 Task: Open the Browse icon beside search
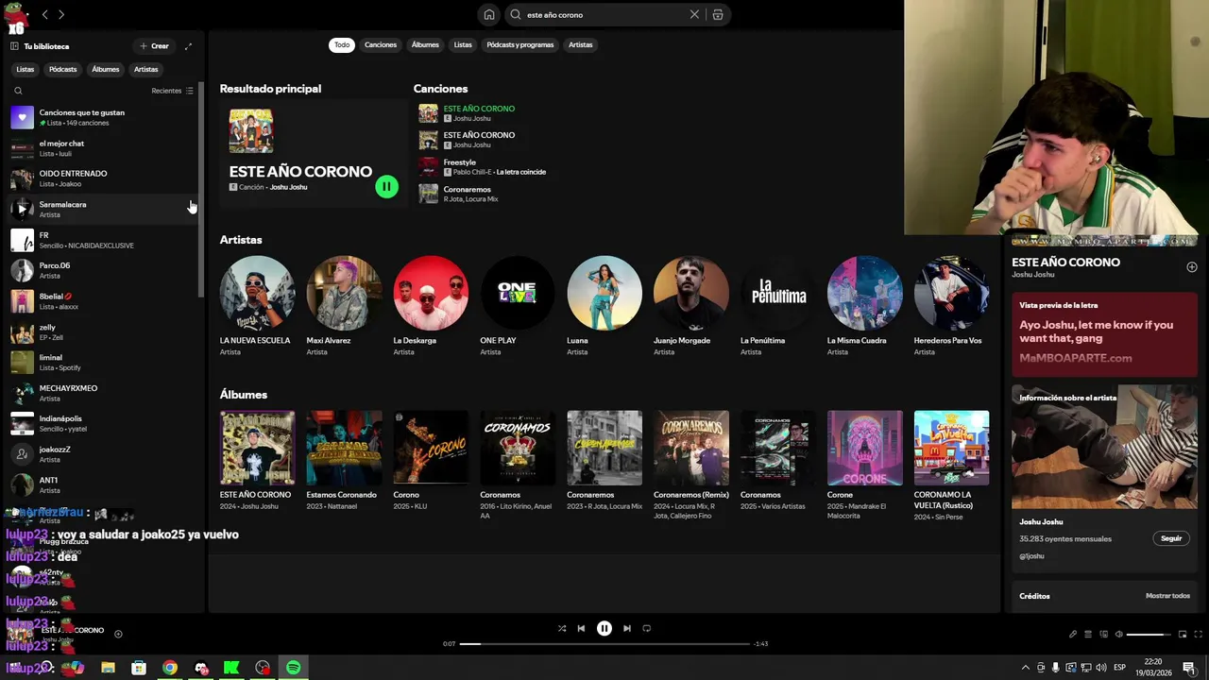tap(718, 15)
